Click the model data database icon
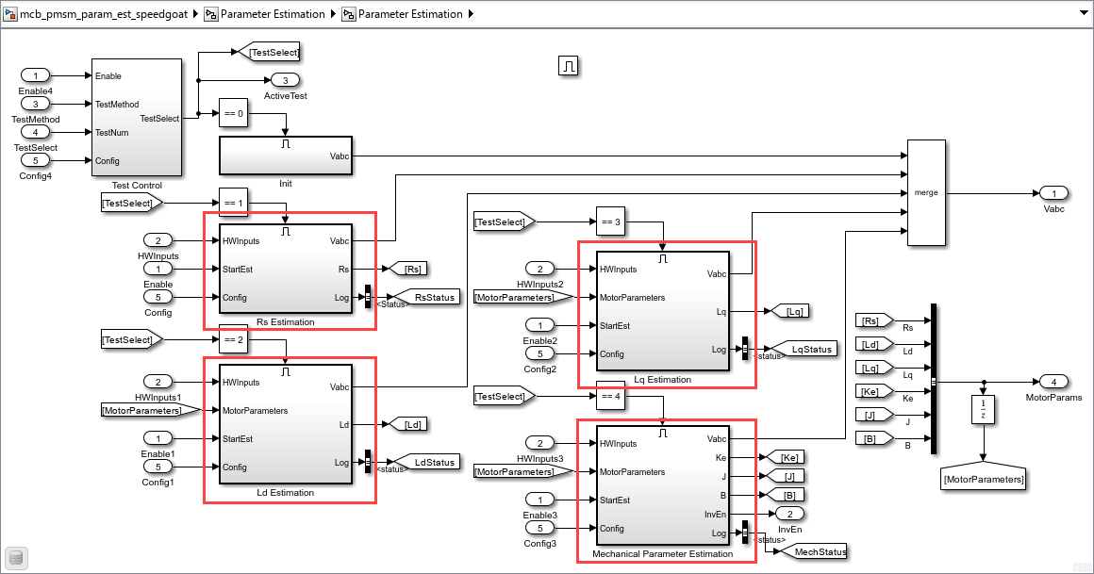 pyautogui.click(x=16, y=558)
